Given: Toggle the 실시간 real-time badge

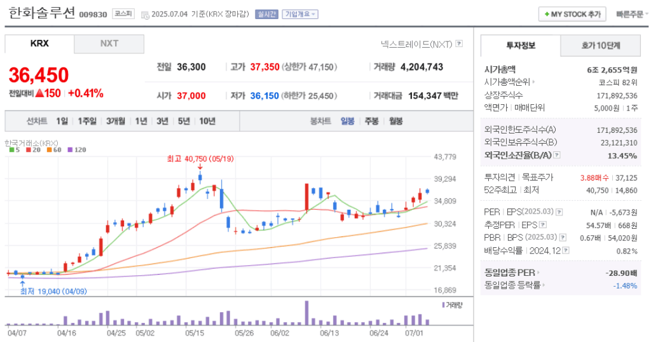Looking at the screenshot, I should click(266, 14).
